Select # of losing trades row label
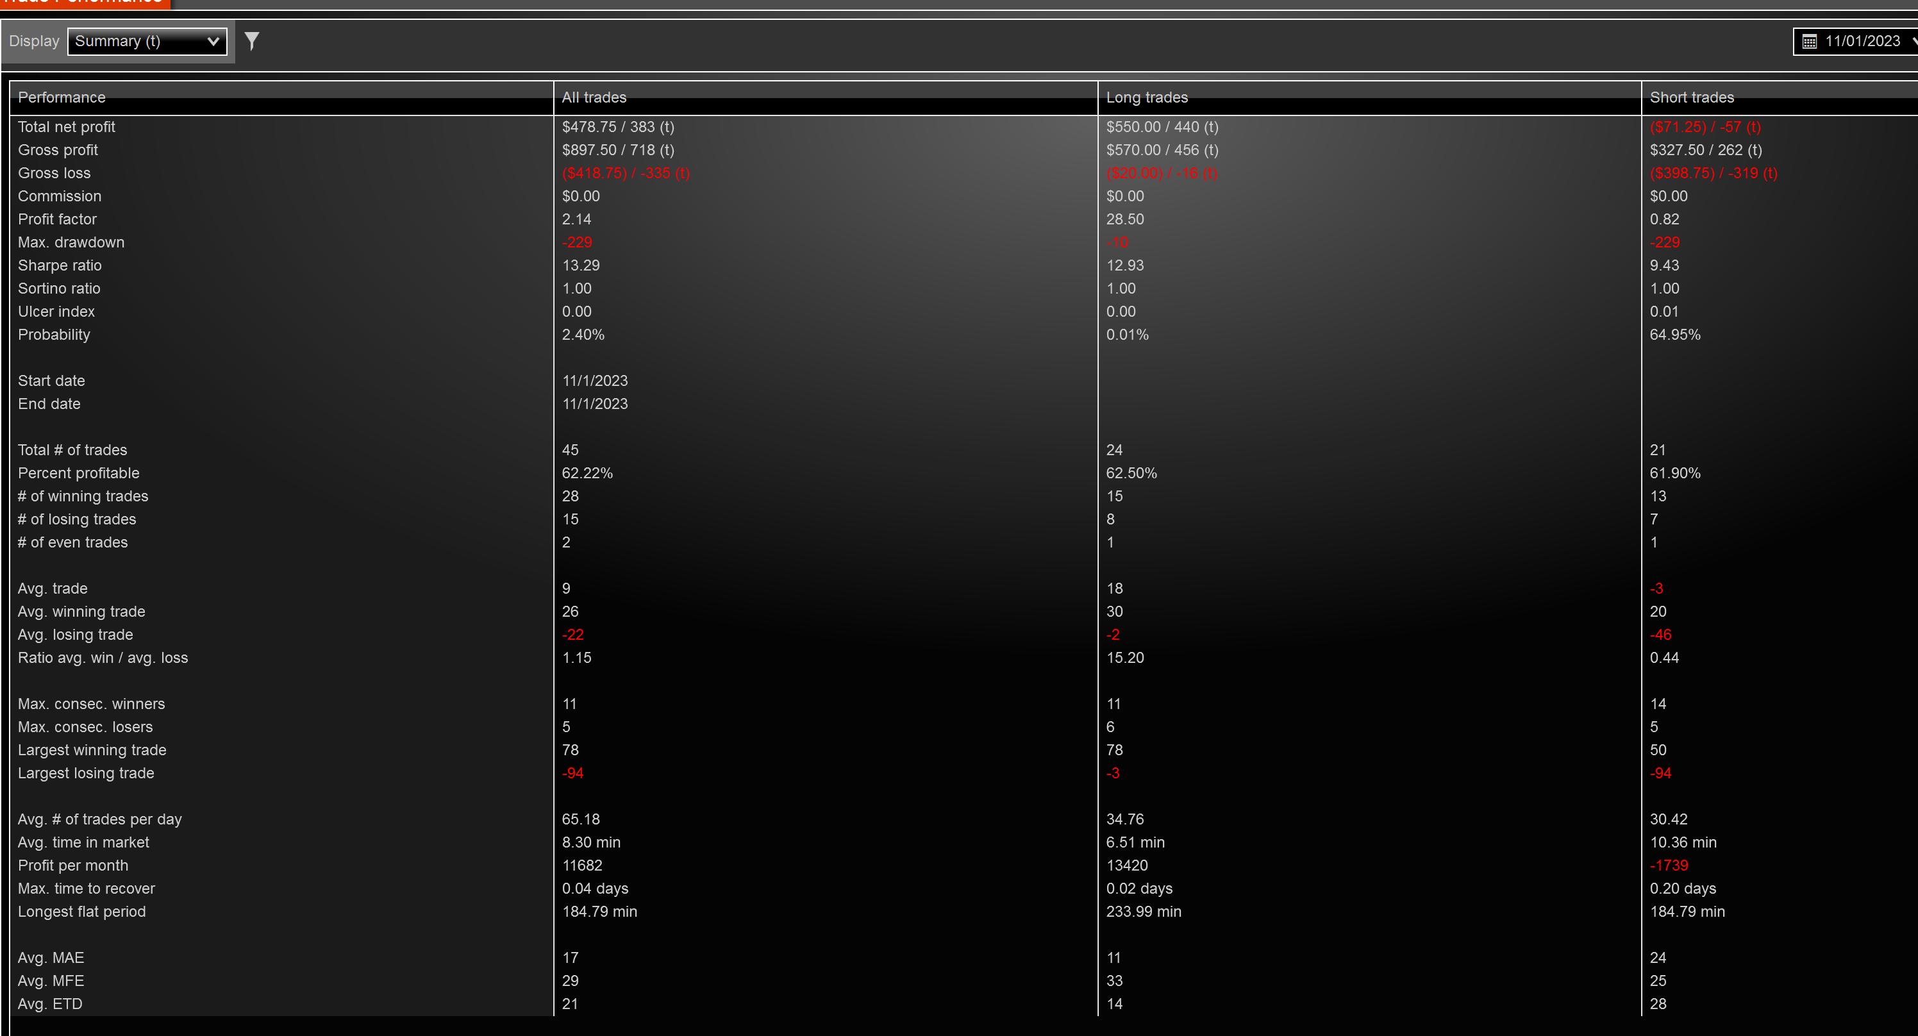 [77, 519]
